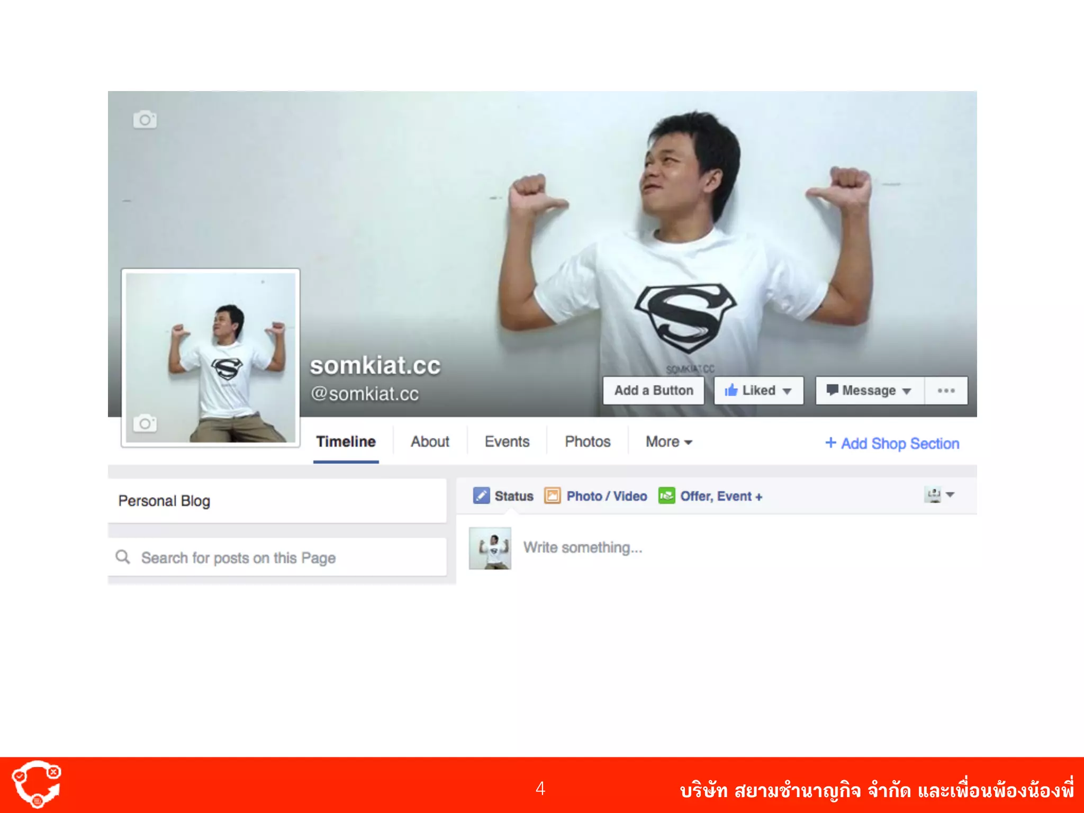The height and width of the screenshot is (813, 1084).
Task: Click the Add Shop Section link
Action: pos(892,444)
